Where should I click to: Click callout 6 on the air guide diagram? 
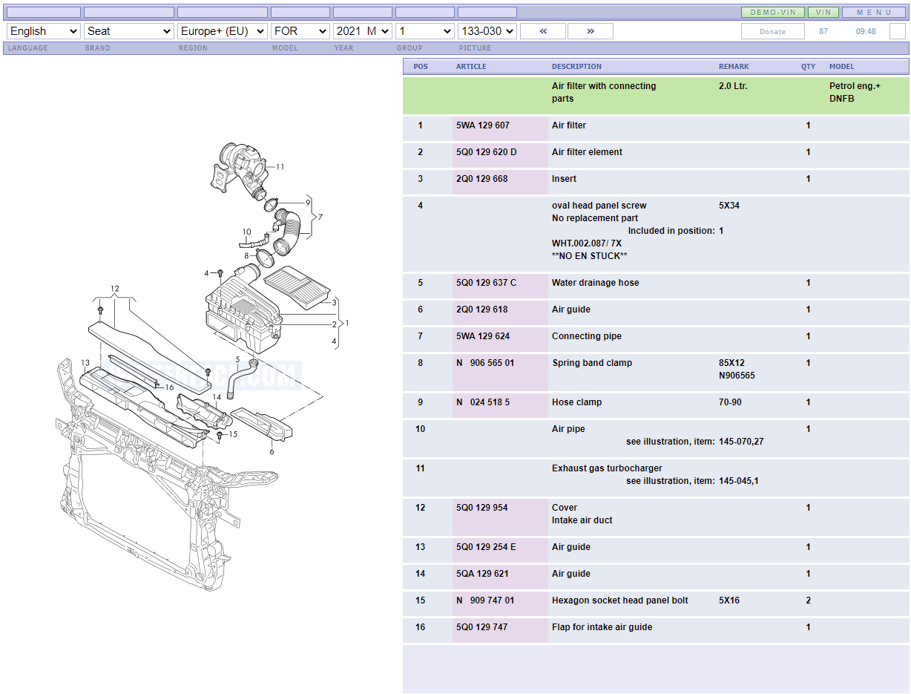(x=272, y=451)
